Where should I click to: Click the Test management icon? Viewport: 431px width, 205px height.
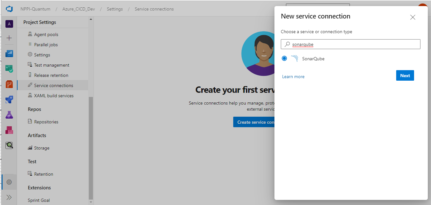point(30,65)
